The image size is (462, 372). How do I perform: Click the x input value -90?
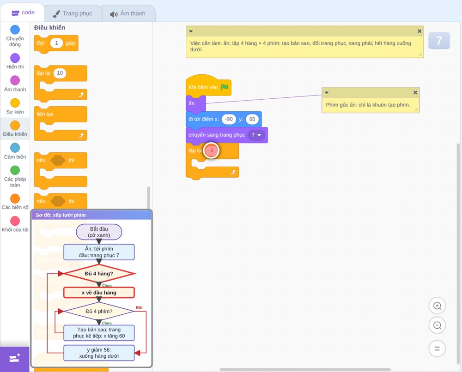click(229, 119)
